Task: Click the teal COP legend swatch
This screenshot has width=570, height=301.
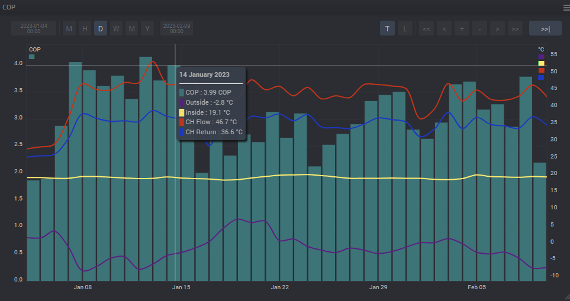Action: 31,57
